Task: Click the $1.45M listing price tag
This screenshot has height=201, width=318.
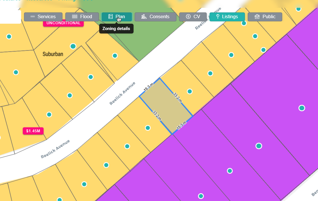Action: [33, 131]
